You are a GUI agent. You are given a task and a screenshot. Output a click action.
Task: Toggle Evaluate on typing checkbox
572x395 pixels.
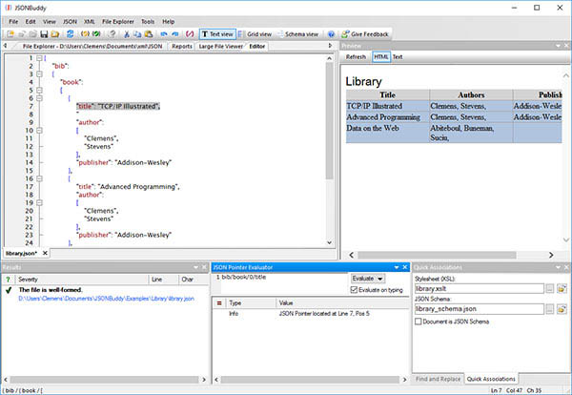[x=354, y=288]
